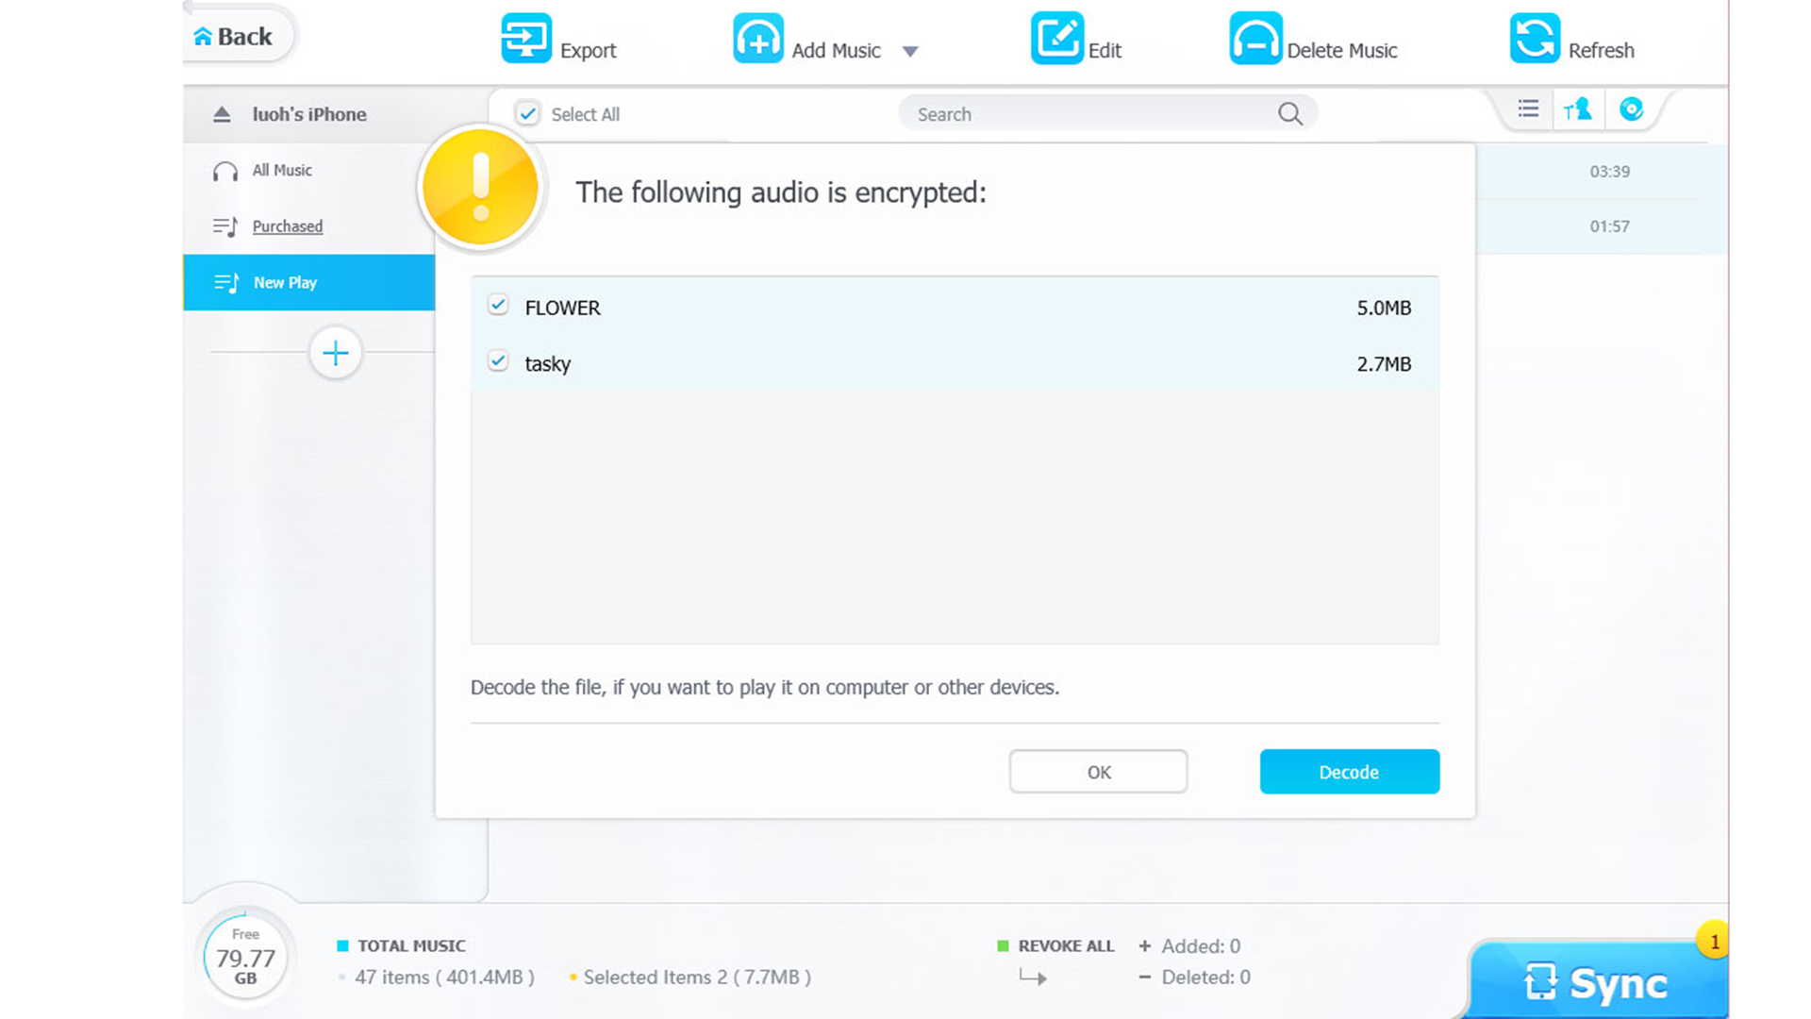Toggle the Select All checkbox
This screenshot has height=1019, width=1811.
coord(527,114)
